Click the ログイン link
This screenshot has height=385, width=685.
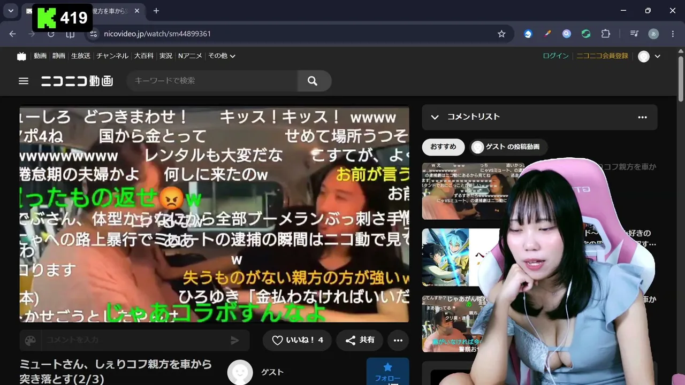(555, 56)
